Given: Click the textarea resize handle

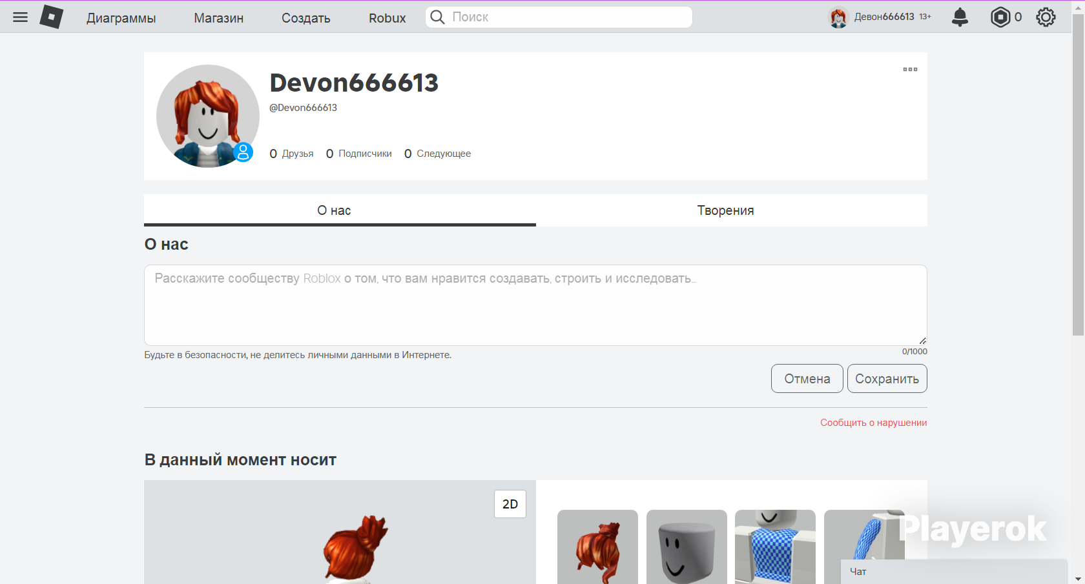Looking at the screenshot, I should click(x=922, y=341).
